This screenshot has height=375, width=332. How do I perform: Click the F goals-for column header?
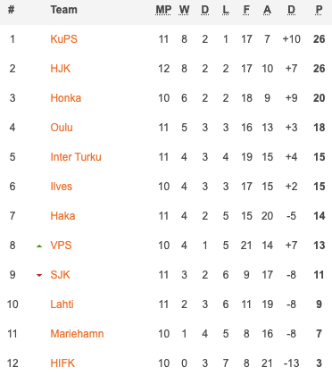[246, 10]
